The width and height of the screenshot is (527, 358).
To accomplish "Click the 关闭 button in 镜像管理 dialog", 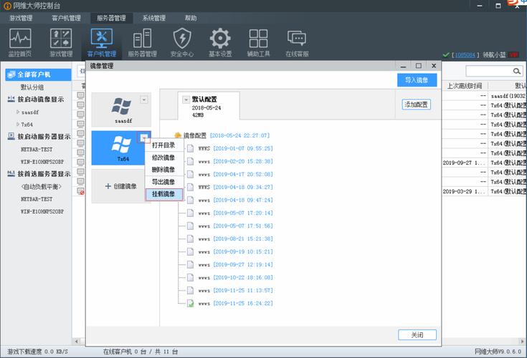I will 417,335.
